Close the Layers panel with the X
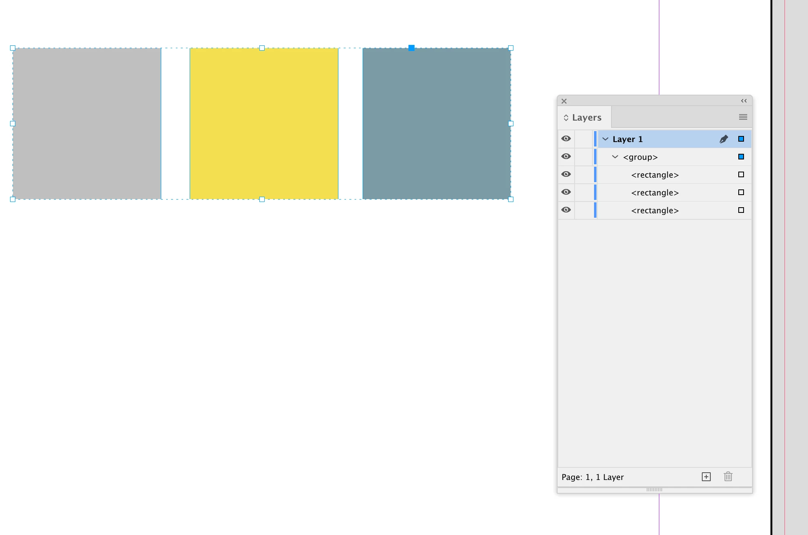The image size is (808, 535). coord(564,101)
